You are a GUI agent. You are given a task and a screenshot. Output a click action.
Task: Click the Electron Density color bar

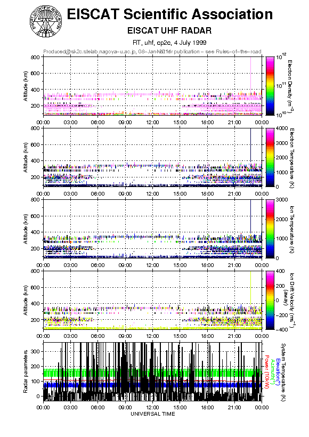[x=270, y=86]
